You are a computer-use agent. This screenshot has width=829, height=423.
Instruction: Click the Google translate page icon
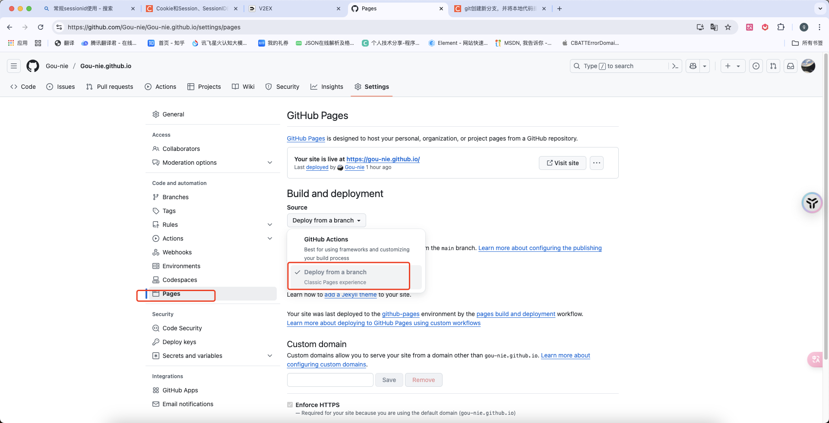click(714, 27)
